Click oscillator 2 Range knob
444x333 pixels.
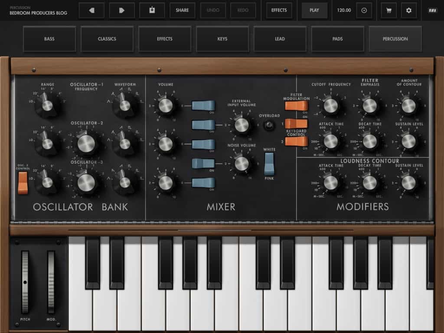pyautogui.click(x=47, y=144)
